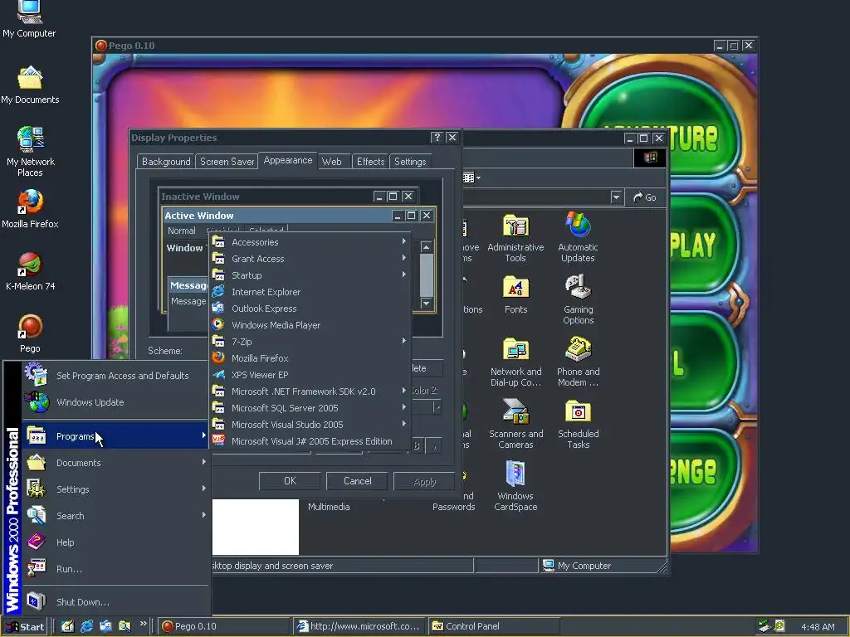The width and height of the screenshot is (850, 637).
Task: Select Set Program Access and Defaults
Action: coord(115,376)
